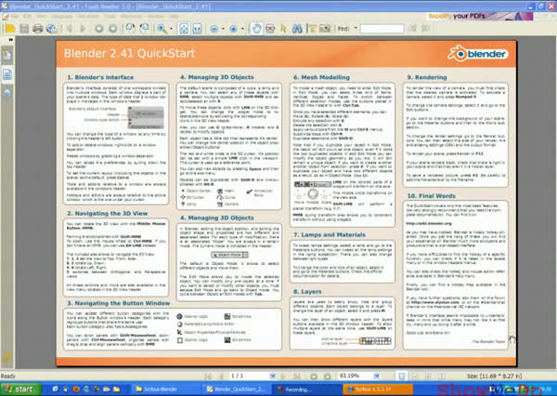
Task: Open the page number 1 / 1 dropdown
Action: point(272,376)
